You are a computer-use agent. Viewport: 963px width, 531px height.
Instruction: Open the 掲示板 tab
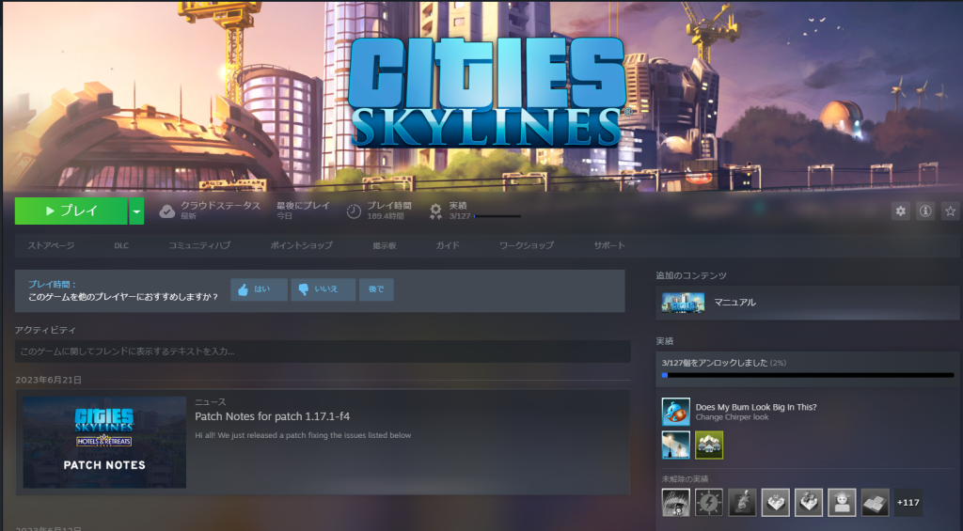(x=385, y=245)
